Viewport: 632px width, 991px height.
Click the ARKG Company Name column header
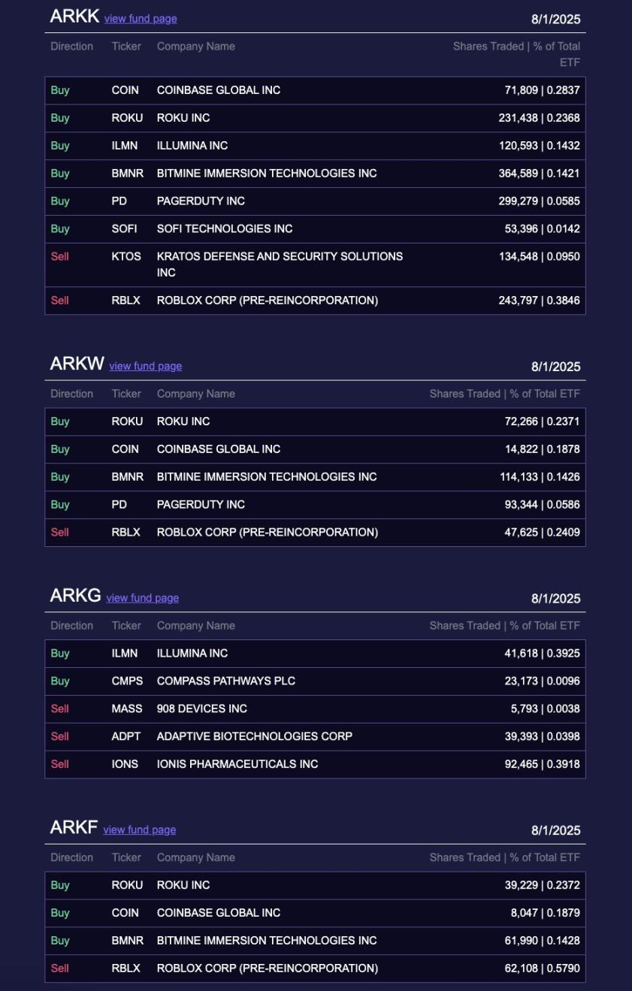(x=195, y=626)
